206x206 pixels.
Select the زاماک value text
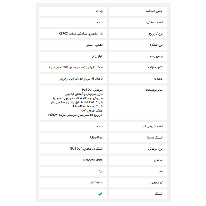[x=99, y=11]
